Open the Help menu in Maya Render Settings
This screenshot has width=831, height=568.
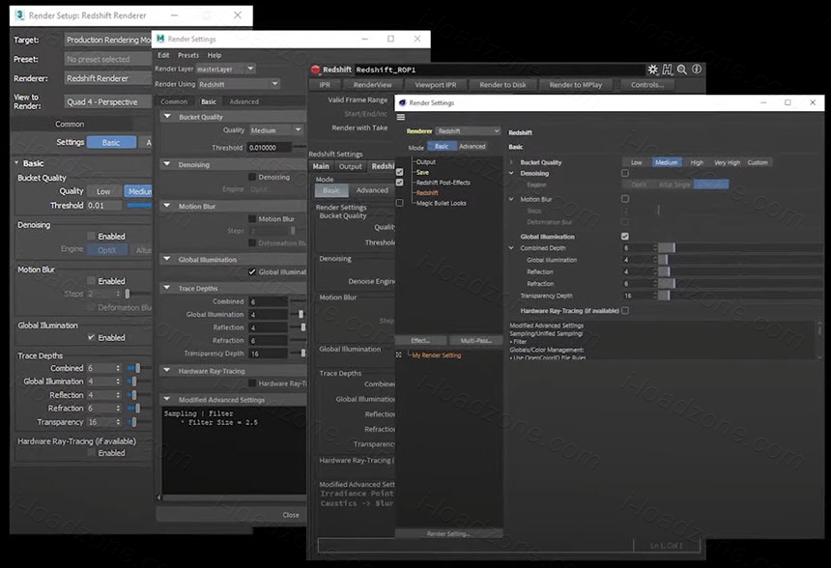[x=215, y=55]
